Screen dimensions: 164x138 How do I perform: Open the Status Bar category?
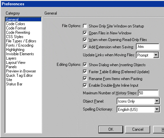[x=14, y=84]
